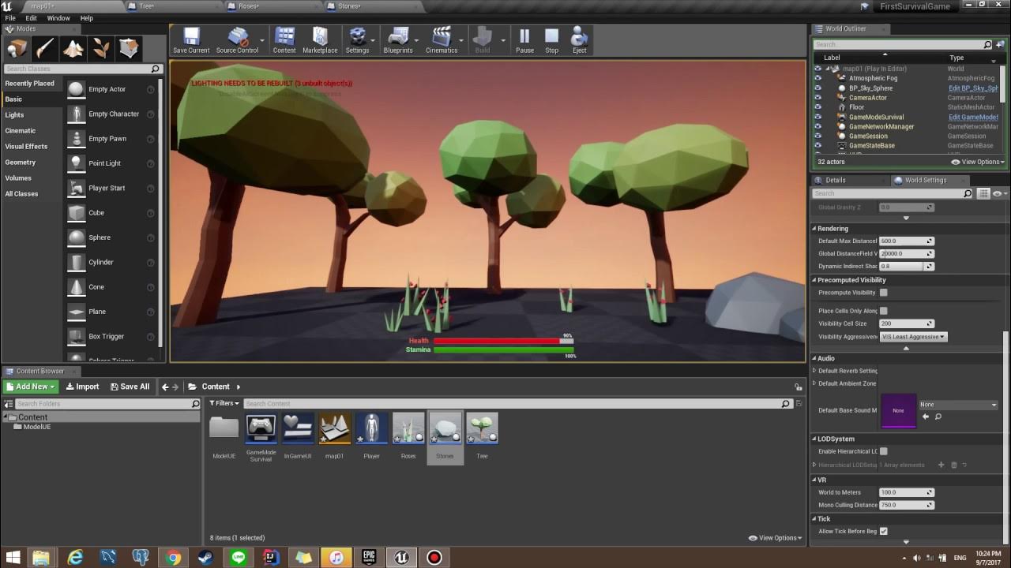Image resolution: width=1011 pixels, height=568 pixels.
Task: Open the Default Base Sound Mix dropdown
Action: tap(958, 405)
